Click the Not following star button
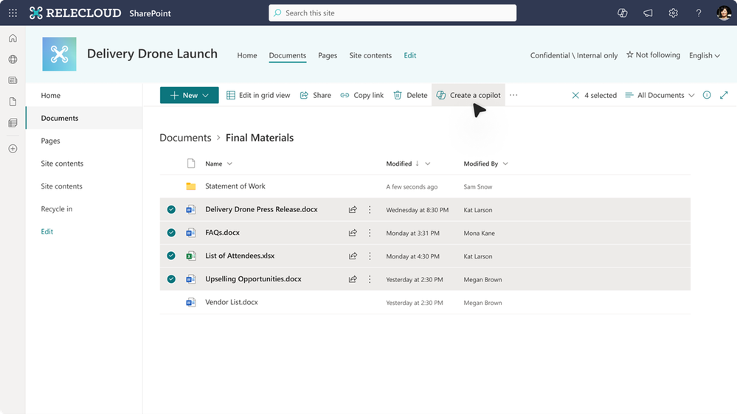Viewport: 737px width, 414px height. pyautogui.click(x=653, y=55)
